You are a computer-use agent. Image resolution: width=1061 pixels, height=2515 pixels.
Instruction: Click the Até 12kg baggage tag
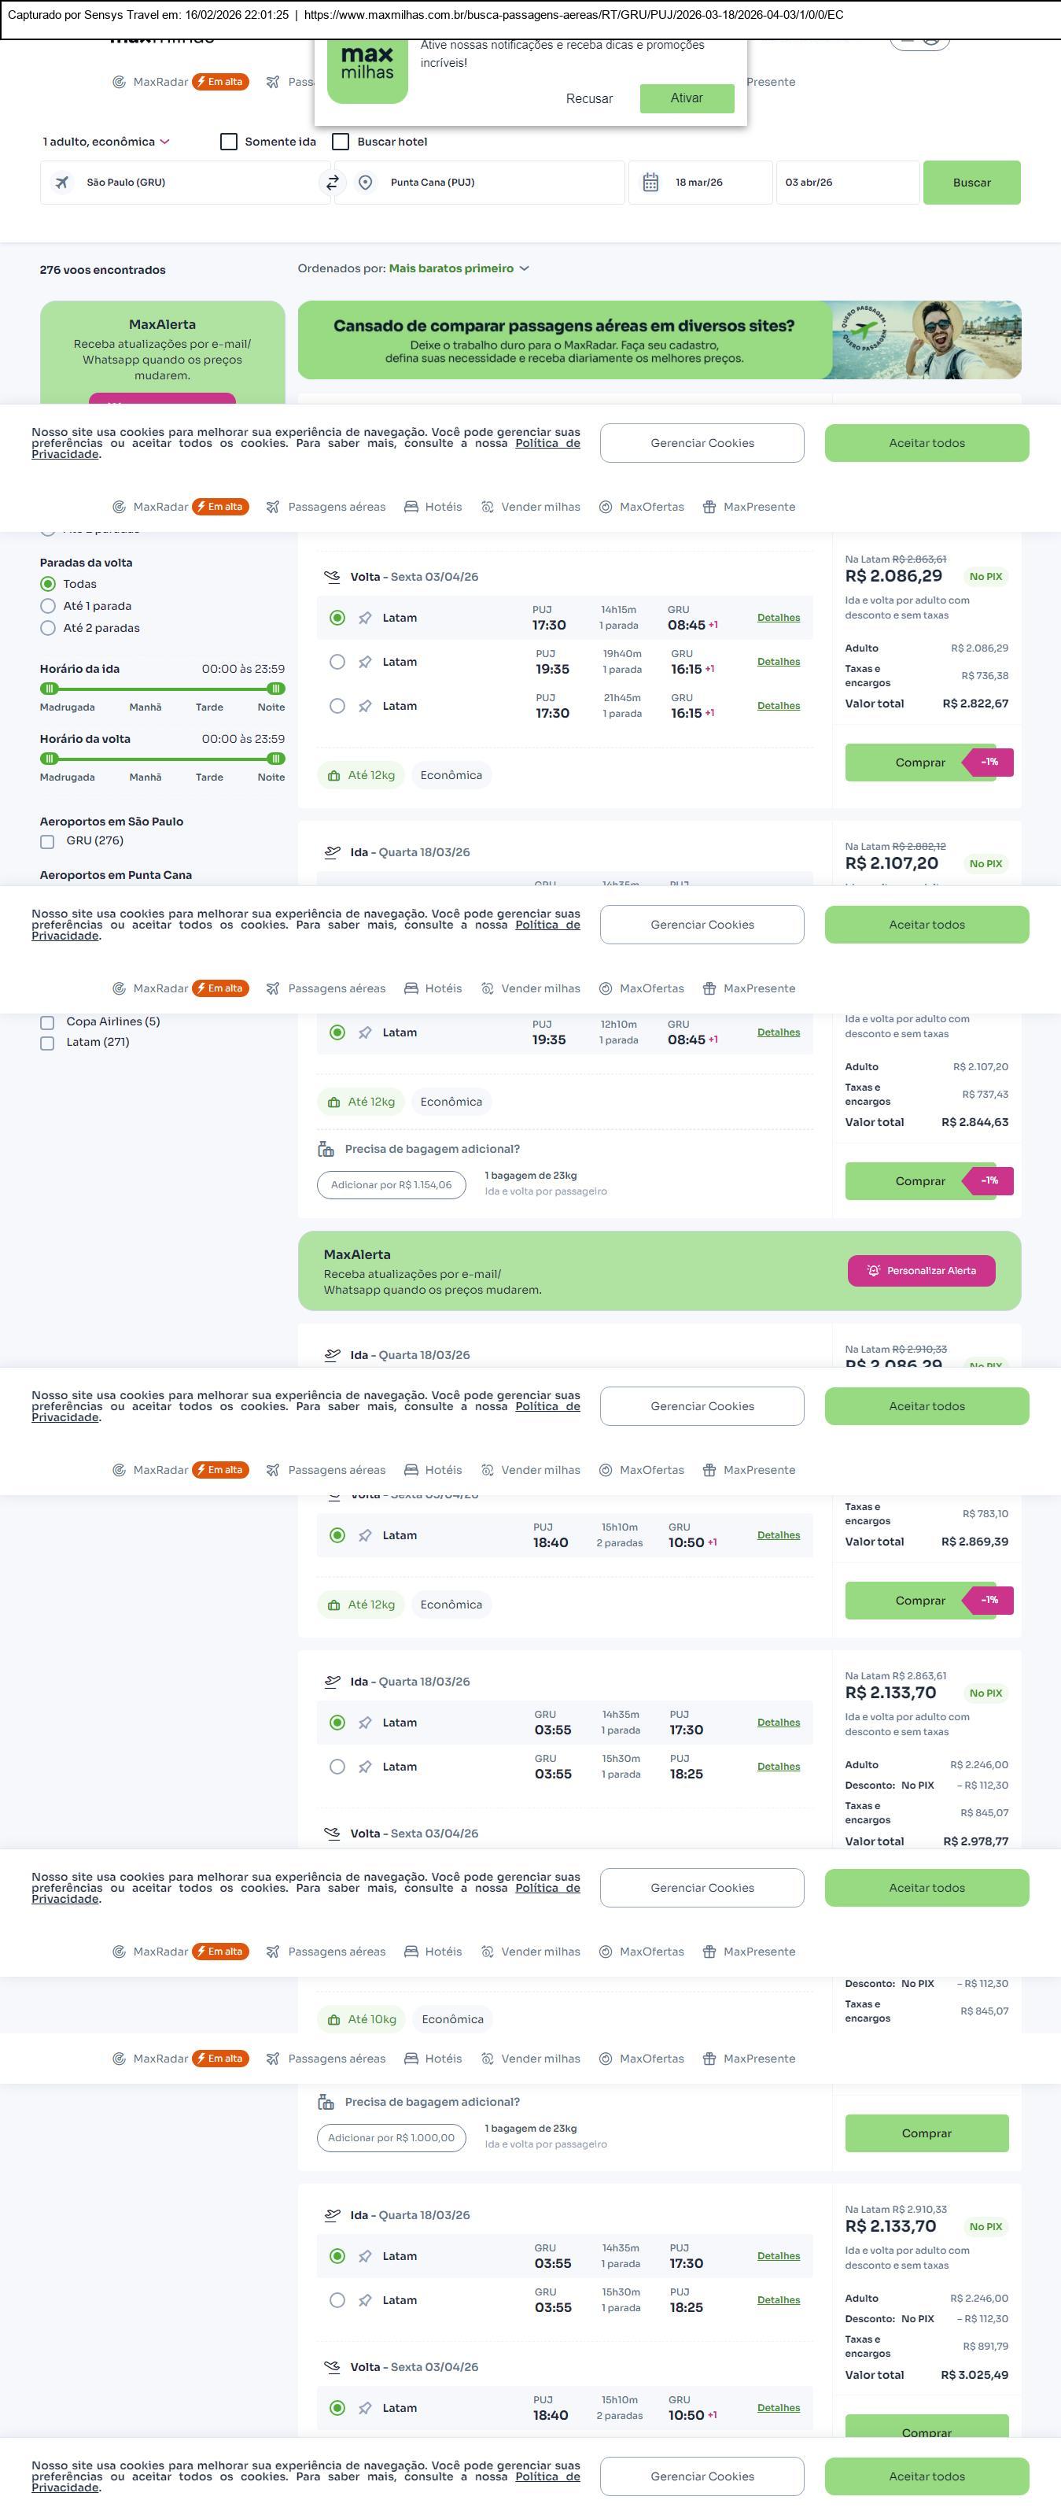tap(361, 775)
